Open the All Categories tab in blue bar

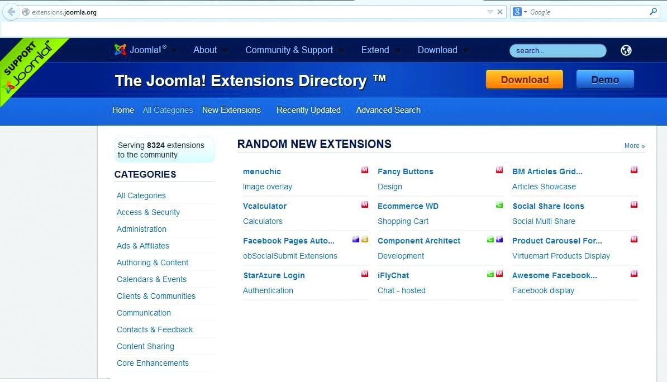coord(168,110)
